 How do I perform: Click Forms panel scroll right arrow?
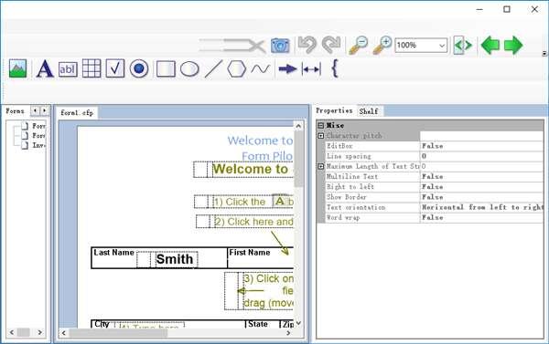39,332
